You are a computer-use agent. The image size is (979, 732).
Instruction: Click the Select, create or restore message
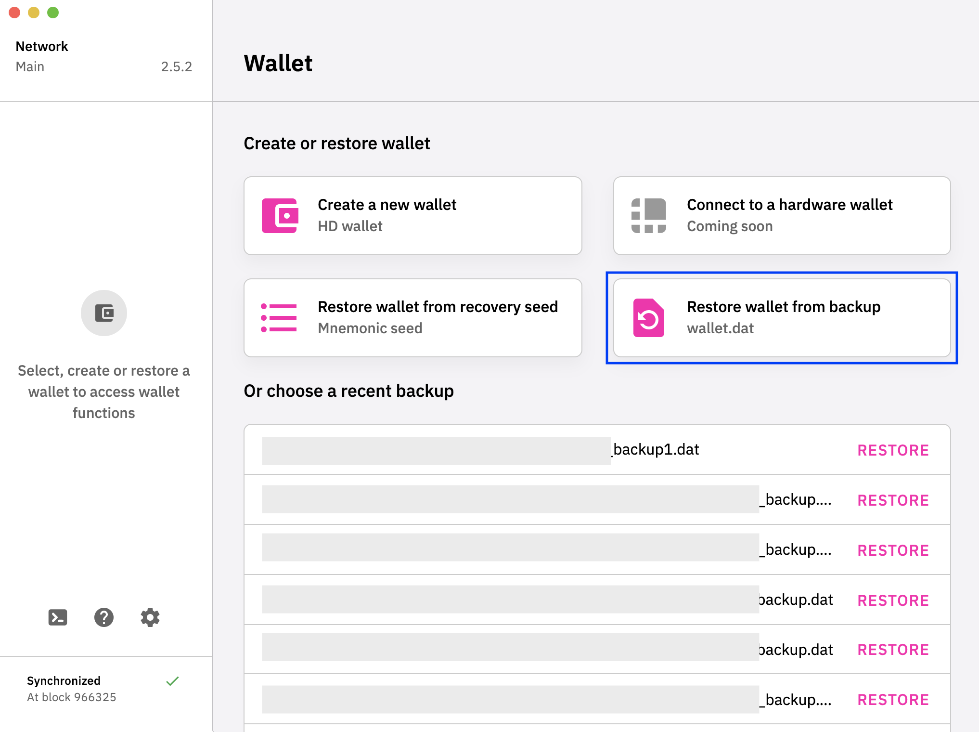tap(104, 392)
